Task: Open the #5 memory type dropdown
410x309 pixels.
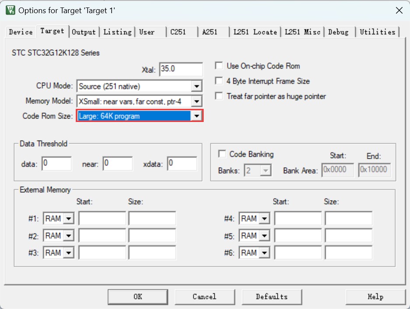Action: [x=265, y=236]
